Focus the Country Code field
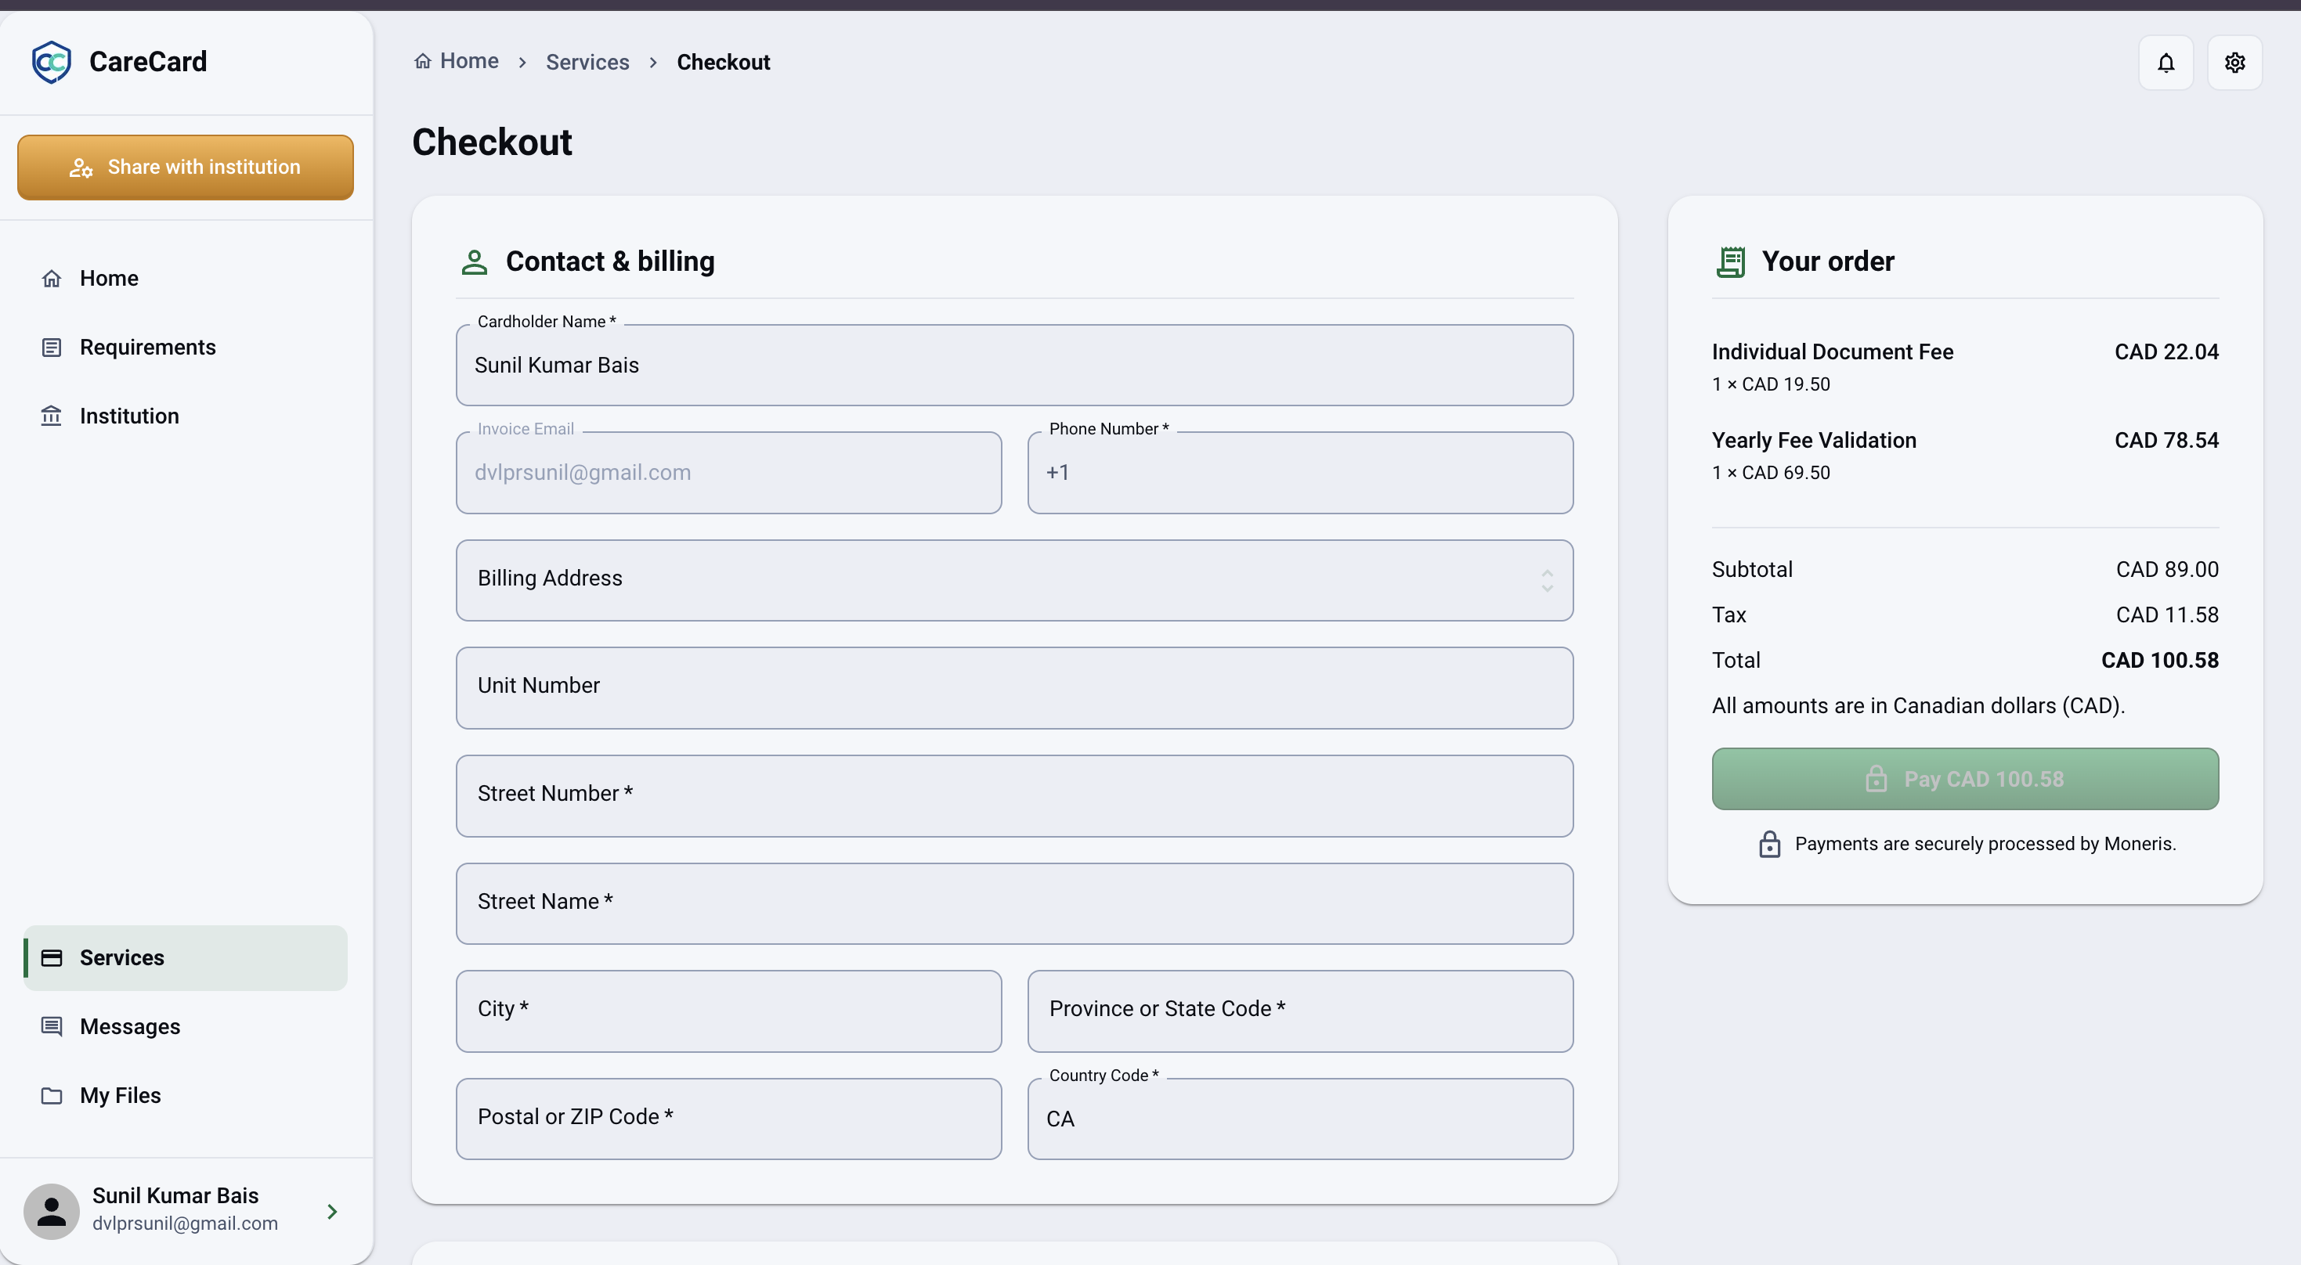The height and width of the screenshot is (1265, 2301). coord(1299,1119)
